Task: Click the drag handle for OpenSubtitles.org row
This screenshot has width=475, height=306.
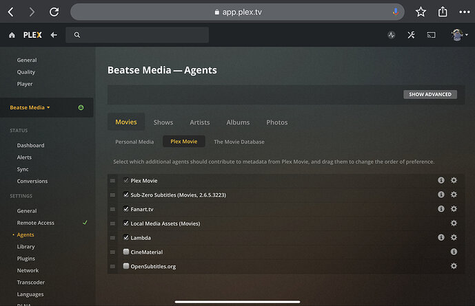Action: [x=112, y=266]
